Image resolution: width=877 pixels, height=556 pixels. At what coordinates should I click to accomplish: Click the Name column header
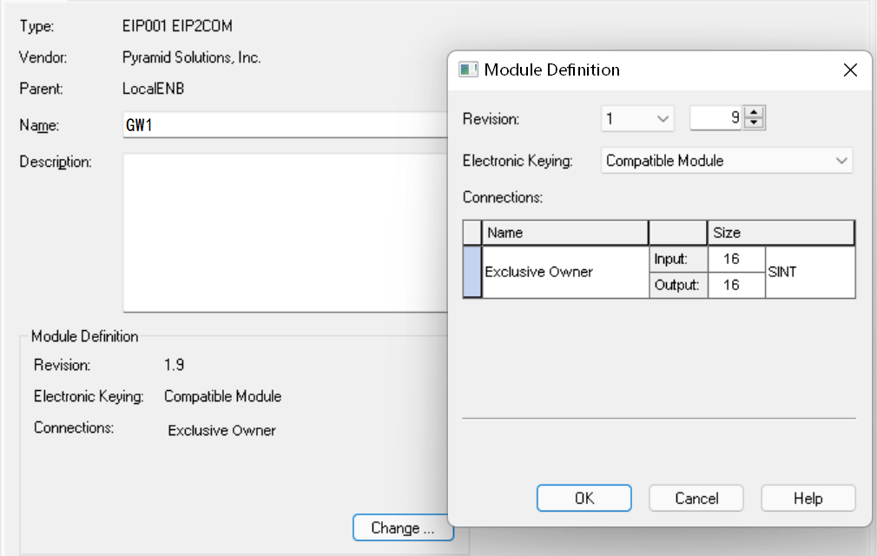pos(565,233)
